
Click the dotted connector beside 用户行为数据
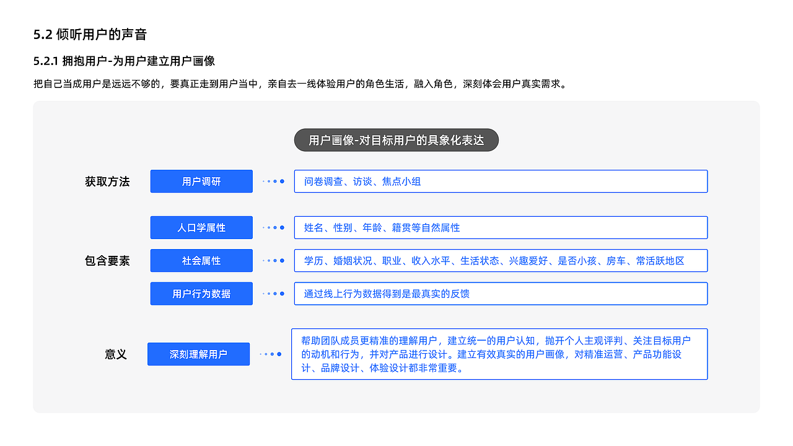tap(272, 293)
